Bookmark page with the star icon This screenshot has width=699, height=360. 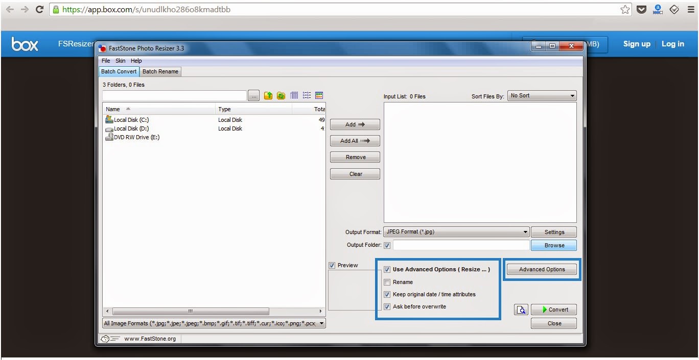click(625, 10)
